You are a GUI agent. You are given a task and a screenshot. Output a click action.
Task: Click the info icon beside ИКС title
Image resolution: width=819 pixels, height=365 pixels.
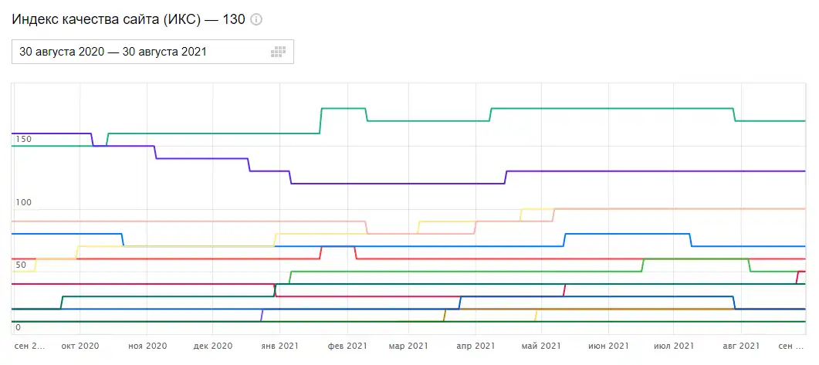point(256,20)
